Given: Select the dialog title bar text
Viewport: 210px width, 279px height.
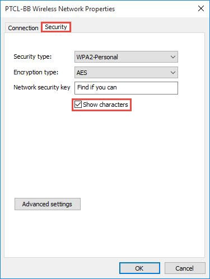Looking at the screenshot, I should pyautogui.click(x=60, y=9).
